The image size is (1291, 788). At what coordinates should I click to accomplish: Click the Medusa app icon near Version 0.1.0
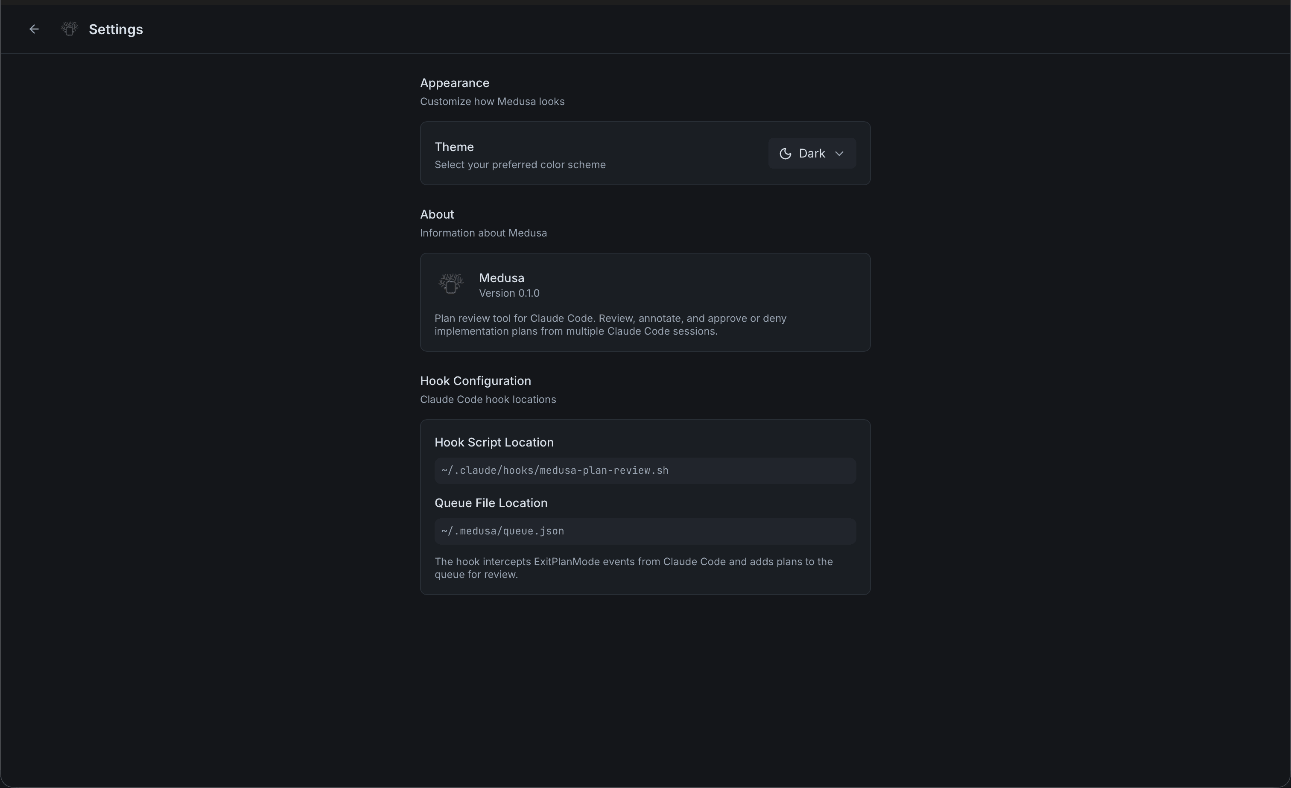(x=451, y=284)
